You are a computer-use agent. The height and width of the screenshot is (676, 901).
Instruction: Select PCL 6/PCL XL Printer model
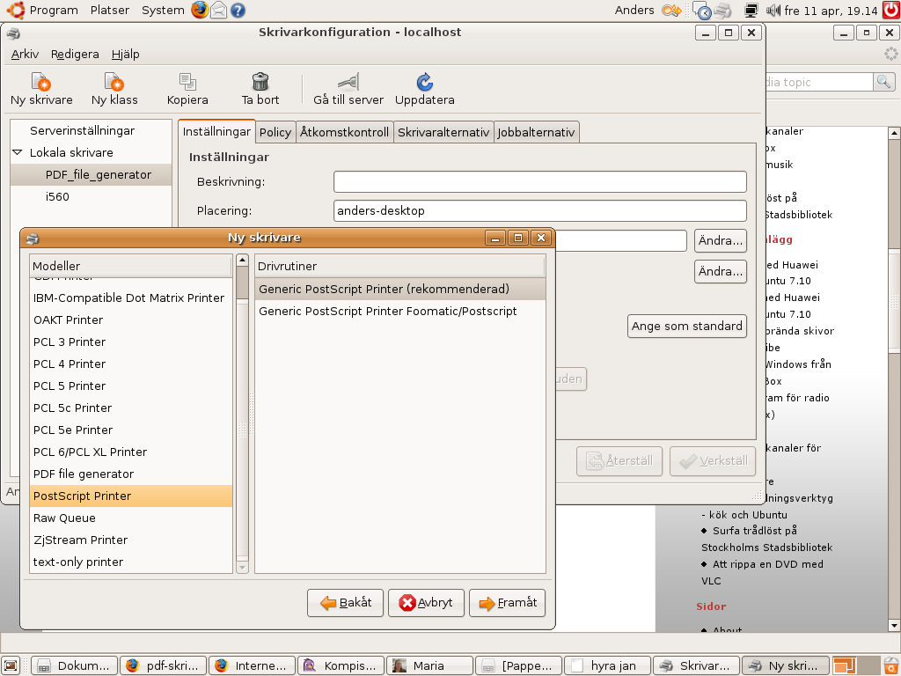click(x=131, y=452)
